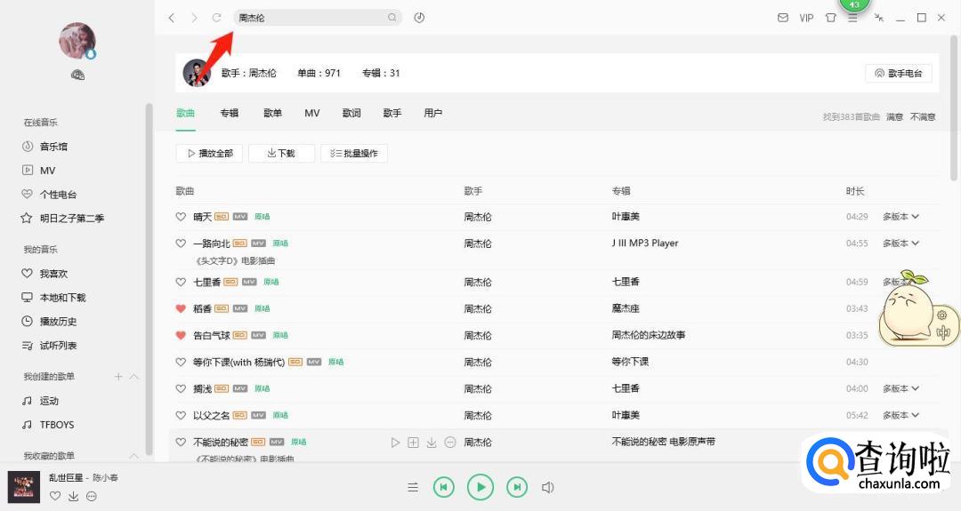
Task: Go back with the left navigation arrow
Action: 172,18
